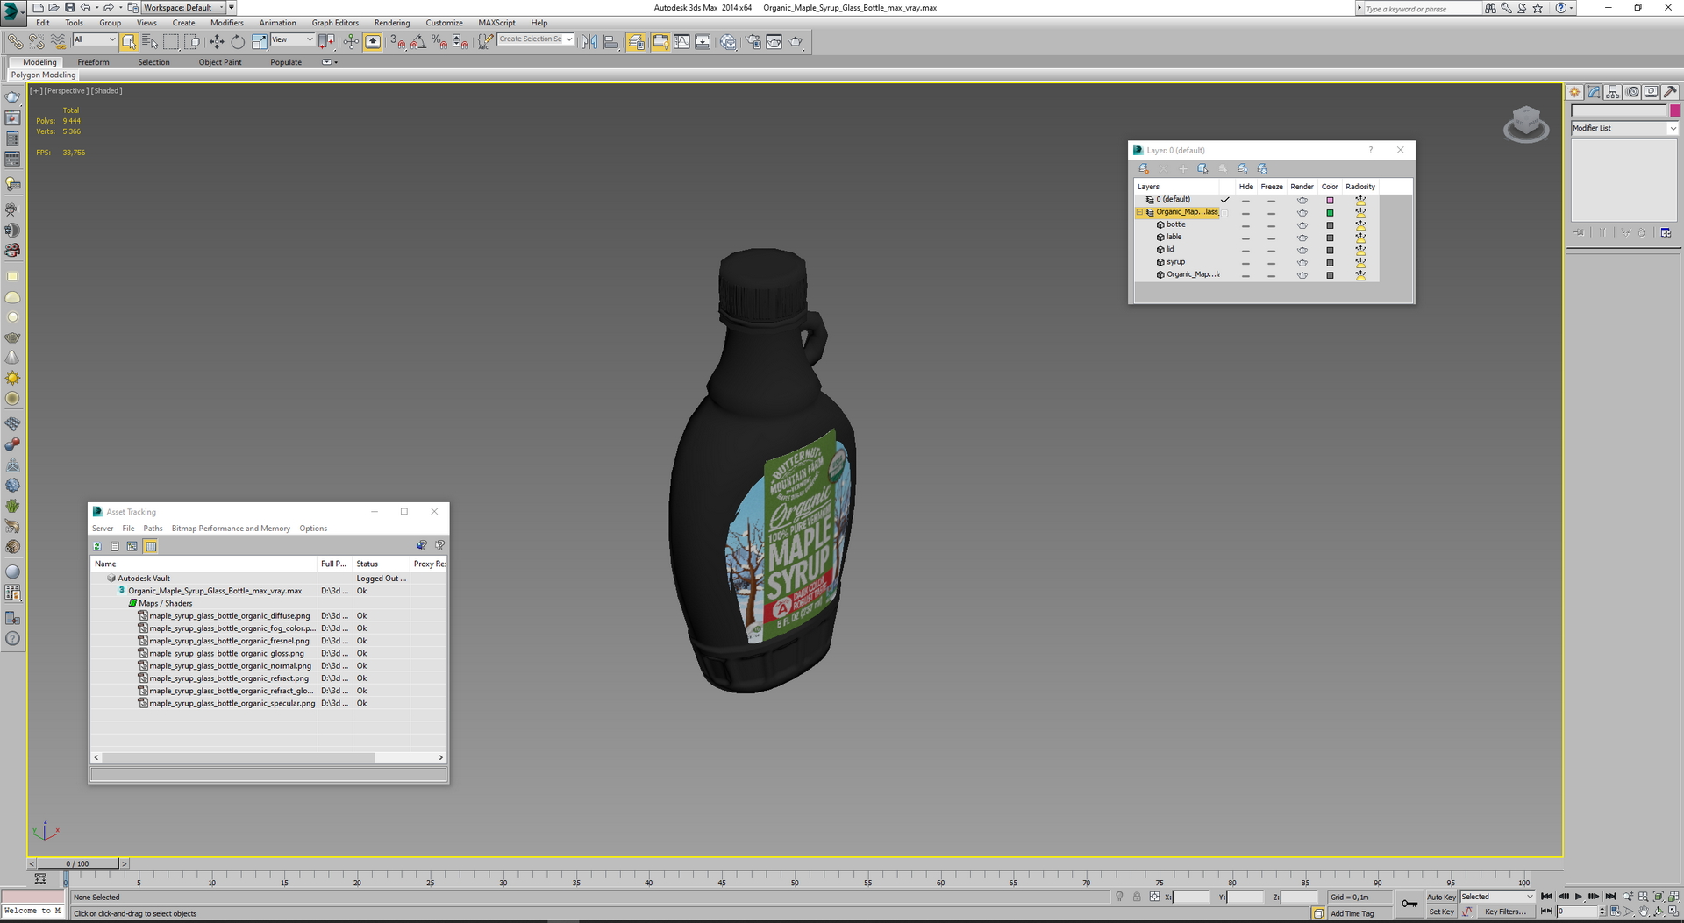Image resolution: width=1684 pixels, height=923 pixels.
Task: Open the Hierarchy command panel tab
Action: point(1613,92)
